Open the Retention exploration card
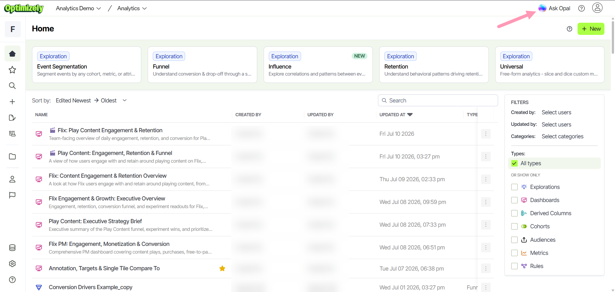Screen dimensions: 615x292 [434, 65]
